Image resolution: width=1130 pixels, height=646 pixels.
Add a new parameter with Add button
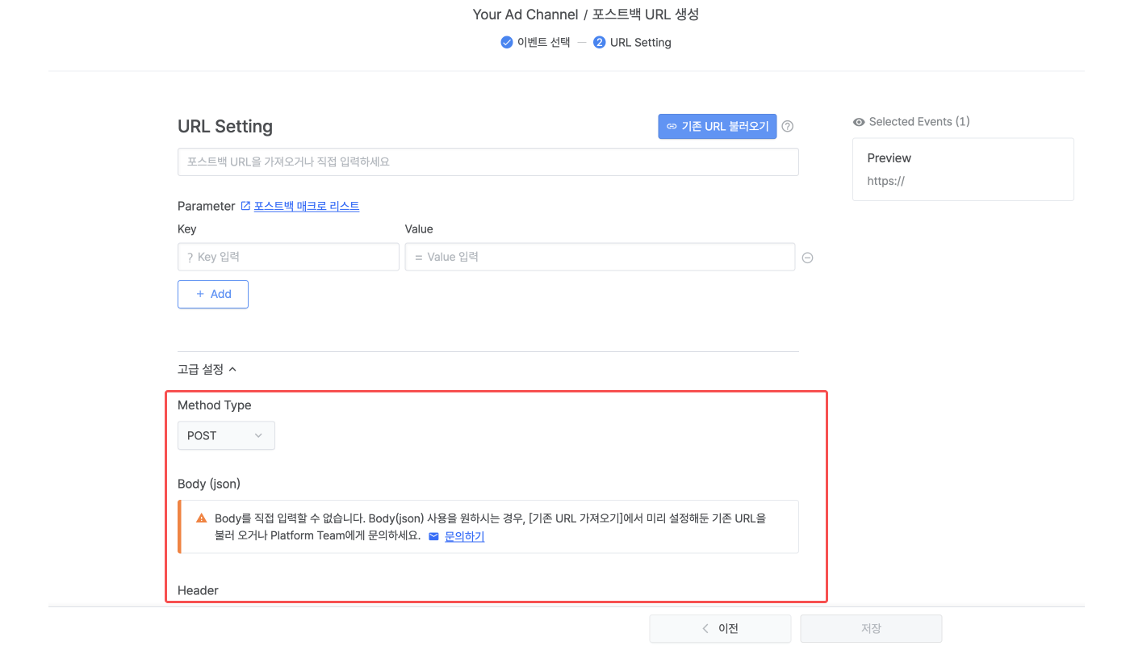click(213, 294)
